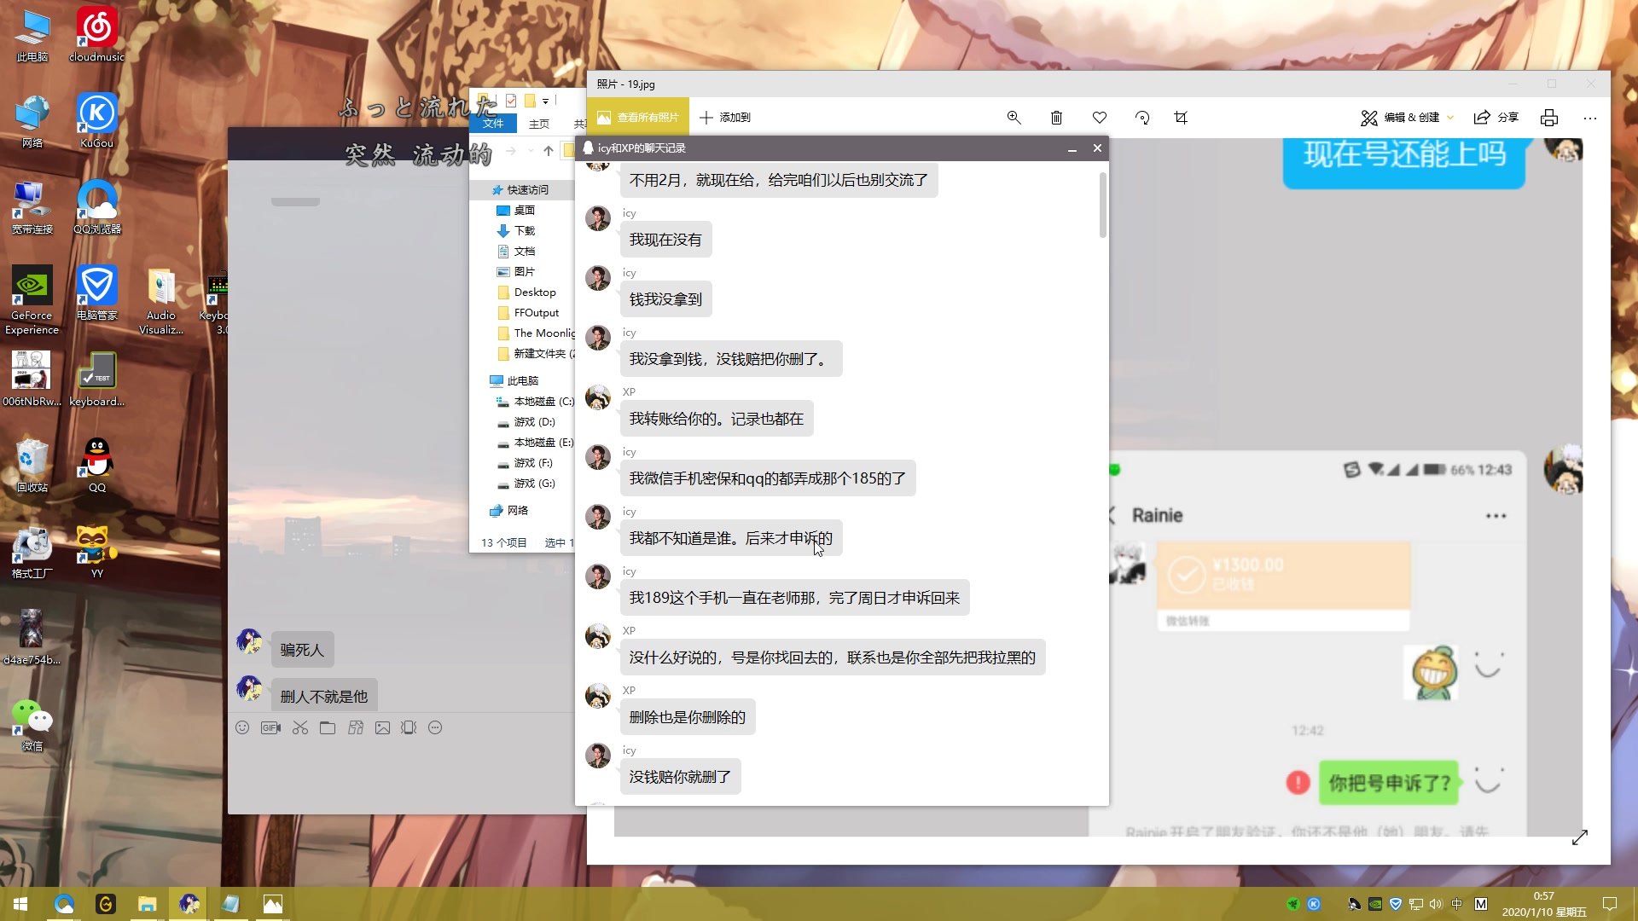The height and width of the screenshot is (921, 1638).
Task: Add photo to favorites with heart icon
Action: [x=1100, y=118]
